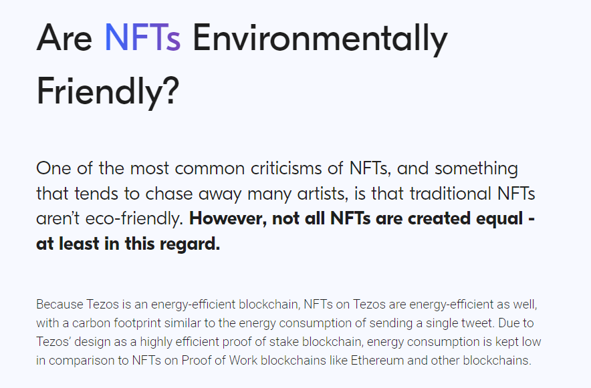Click the bold phrase 'at least in this regard.'
This screenshot has height=388, width=591.
pyautogui.click(x=128, y=244)
